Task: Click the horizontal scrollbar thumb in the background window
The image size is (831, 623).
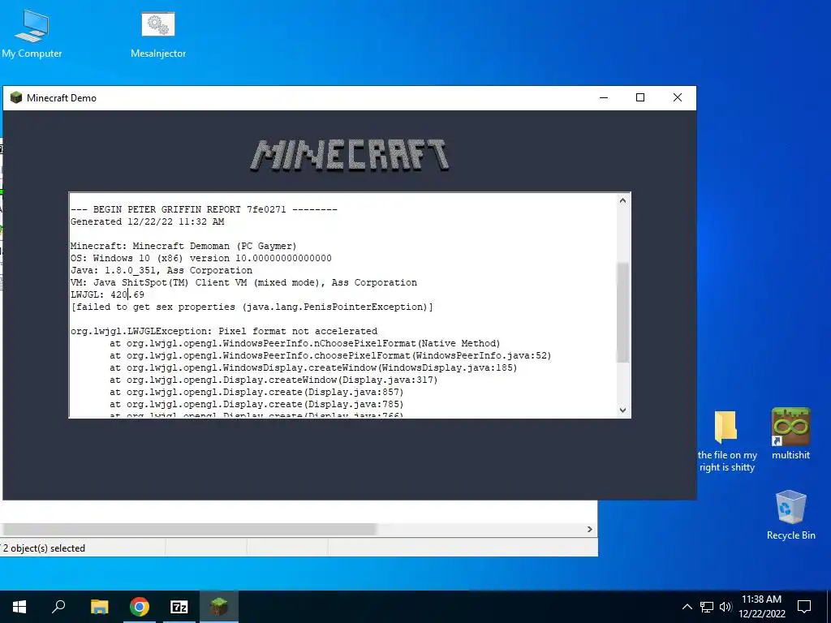Action: pyautogui.click(x=188, y=529)
